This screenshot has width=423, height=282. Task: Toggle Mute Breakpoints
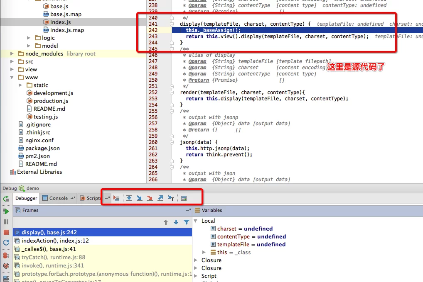point(6,266)
